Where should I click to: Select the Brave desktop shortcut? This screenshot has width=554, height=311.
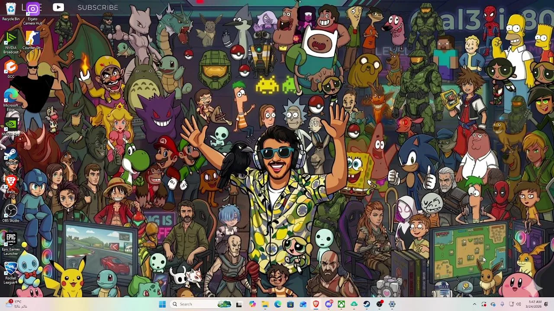pyautogui.click(x=11, y=184)
